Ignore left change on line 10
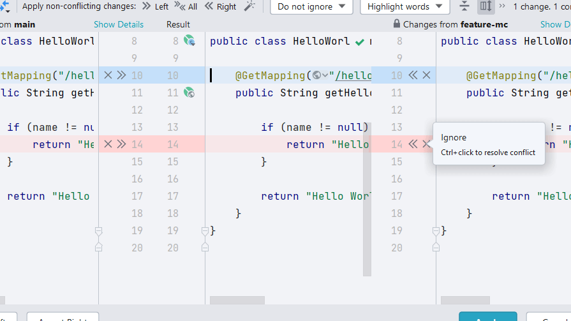This screenshot has width=571, height=321. point(108,75)
